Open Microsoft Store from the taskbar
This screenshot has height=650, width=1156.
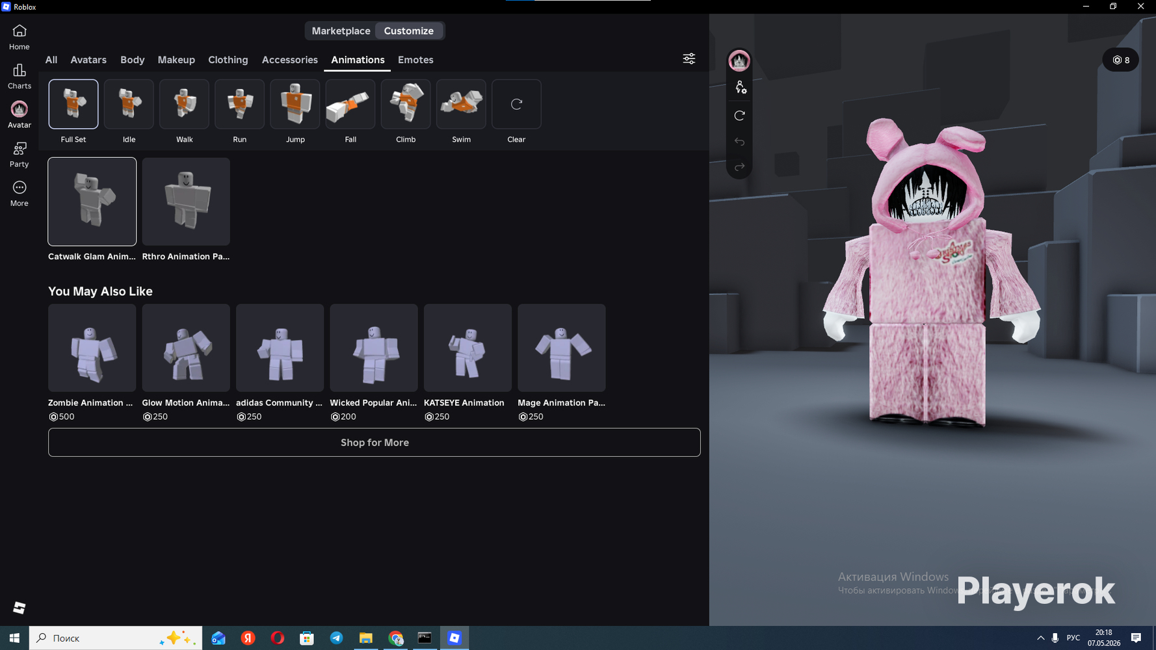pos(307,638)
